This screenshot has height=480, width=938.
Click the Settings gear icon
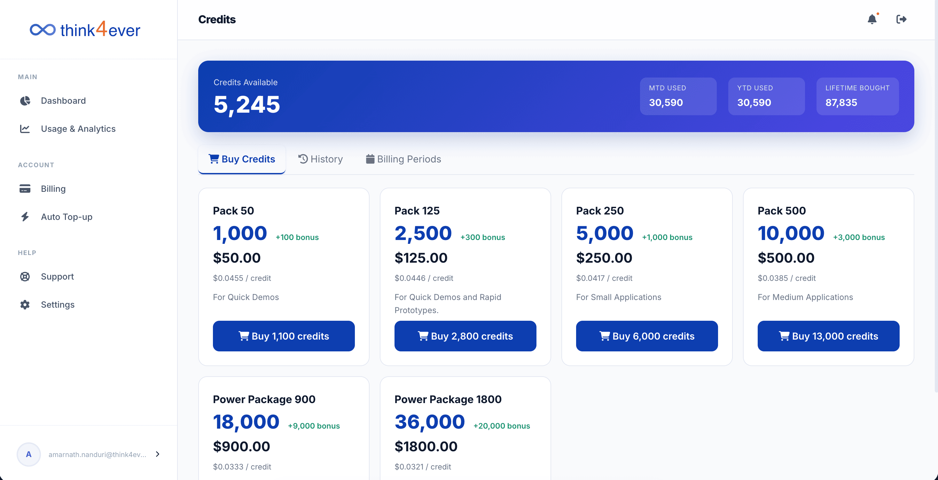[x=25, y=305]
